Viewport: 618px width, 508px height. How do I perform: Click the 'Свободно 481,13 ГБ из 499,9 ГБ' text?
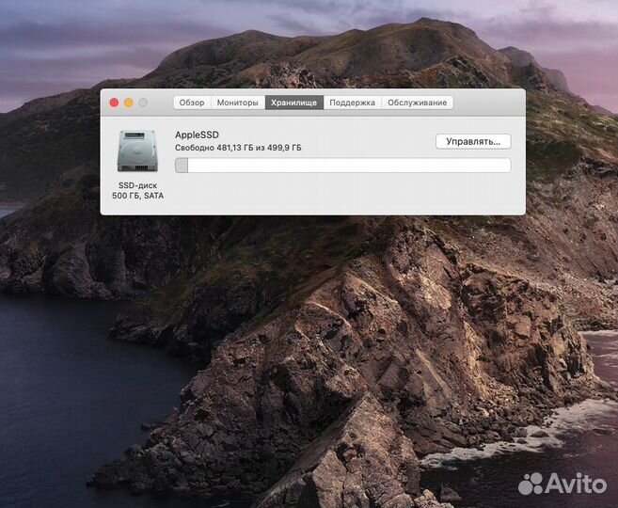[238, 148]
